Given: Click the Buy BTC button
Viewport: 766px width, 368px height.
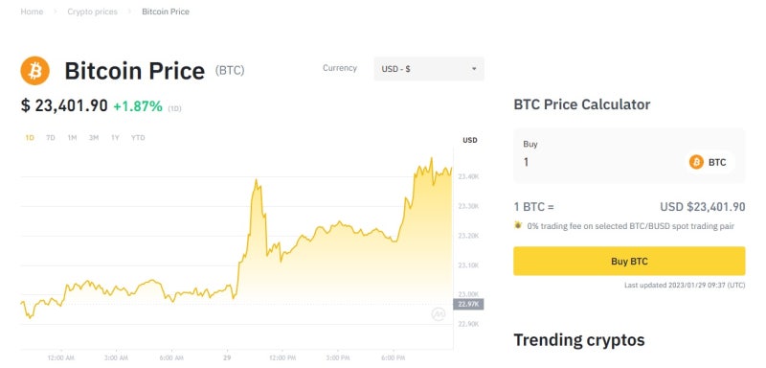Looking at the screenshot, I should tap(629, 262).
